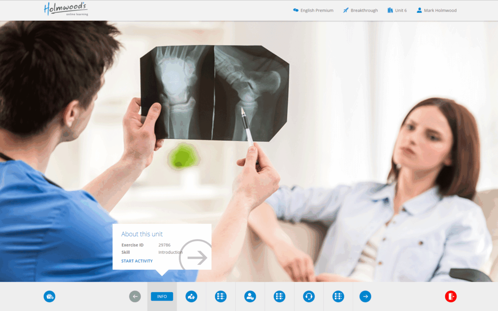Click the 'Exercise ID' label

tap(132, 245)
